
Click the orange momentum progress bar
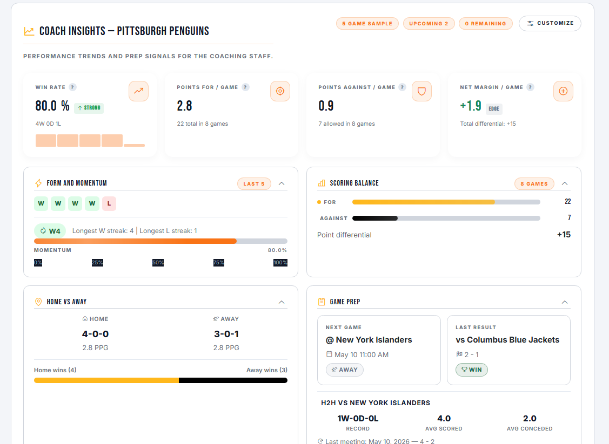[161, 241]
